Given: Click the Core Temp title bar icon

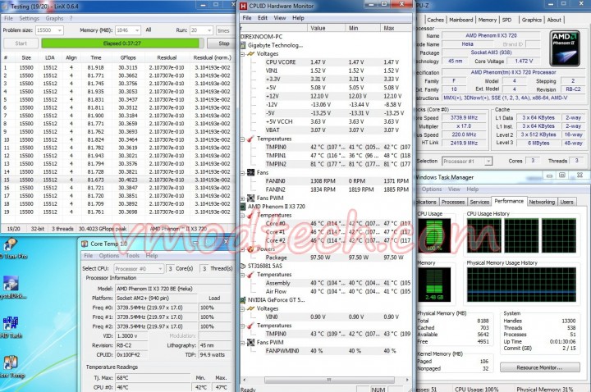Looking at the screenshot, I should [85, 244].
